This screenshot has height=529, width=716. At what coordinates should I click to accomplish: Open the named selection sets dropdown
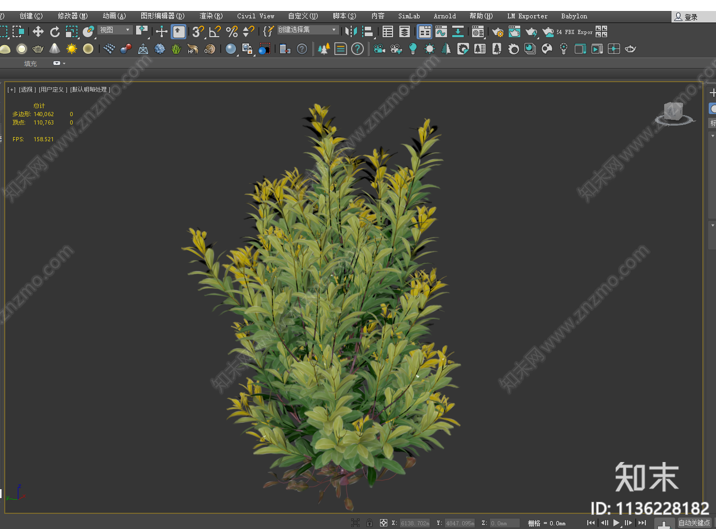click(307, 30)
